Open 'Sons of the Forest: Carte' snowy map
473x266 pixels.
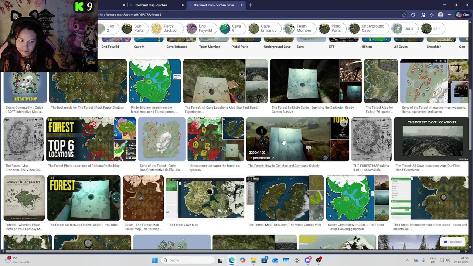(162, 139)
